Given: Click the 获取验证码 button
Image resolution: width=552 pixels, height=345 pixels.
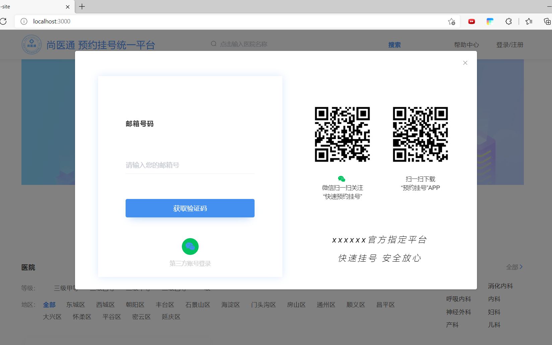Looking at the screenshot, I should click(190, 208).
